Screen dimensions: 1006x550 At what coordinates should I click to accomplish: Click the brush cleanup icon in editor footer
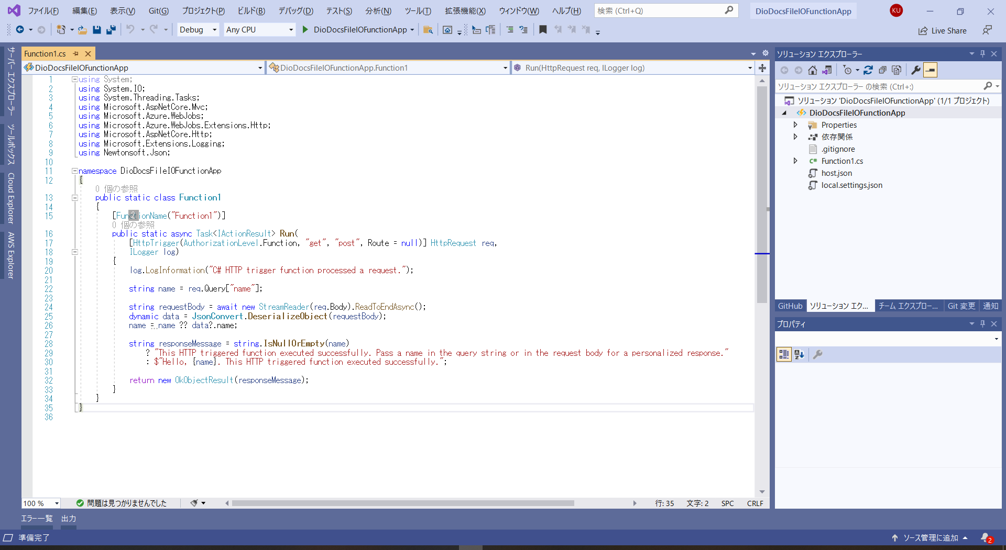194,503
